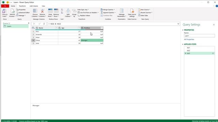Select the Learn query in Queries pane
Screen dimensions: 218x122
coord(16,26)
